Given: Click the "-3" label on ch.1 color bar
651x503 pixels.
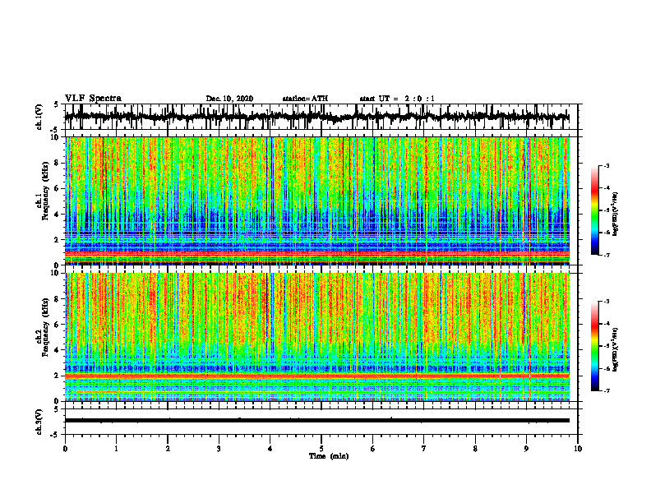Looking at the screenshot, I should tap(607, 165).
